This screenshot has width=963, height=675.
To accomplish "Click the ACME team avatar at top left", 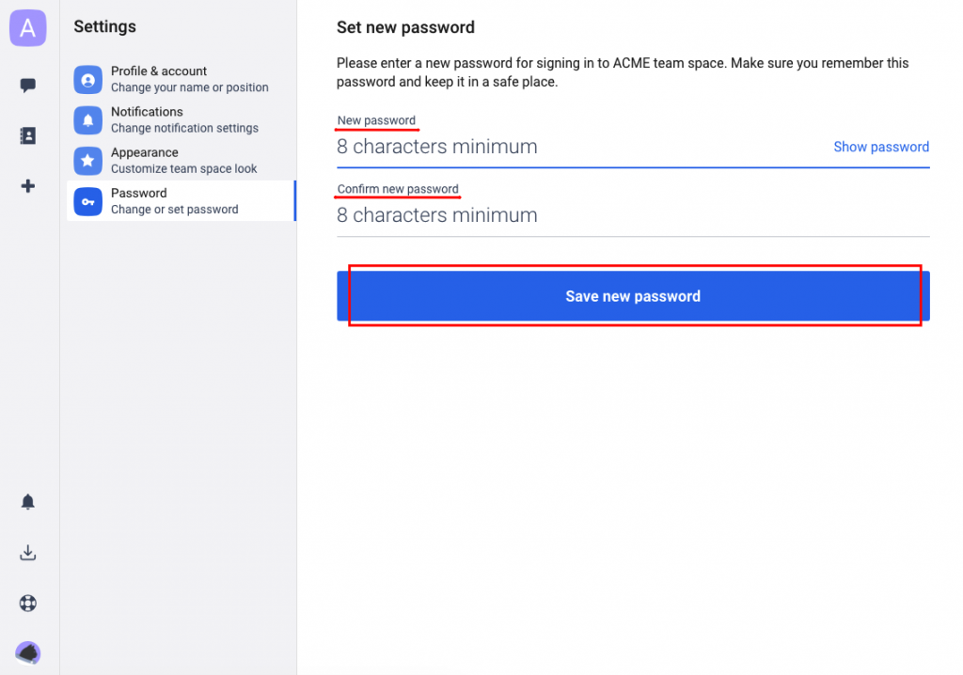I will (27, 28).
